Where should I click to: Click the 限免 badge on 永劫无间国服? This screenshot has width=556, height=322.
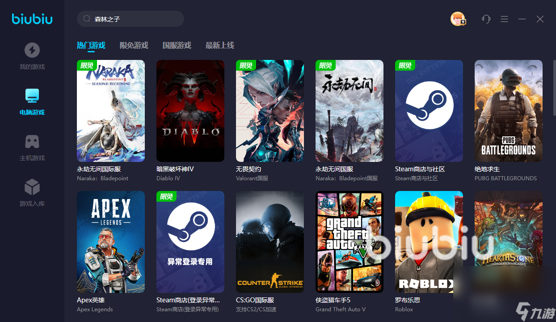coord(326,65)
